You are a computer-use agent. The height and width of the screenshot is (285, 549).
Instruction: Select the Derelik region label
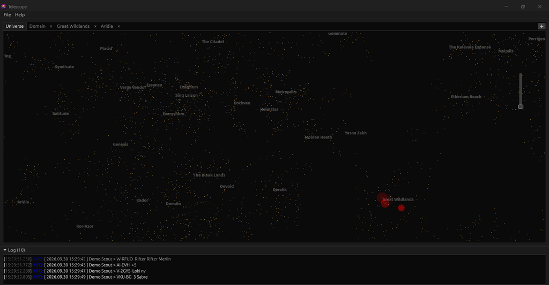[280, 190]
